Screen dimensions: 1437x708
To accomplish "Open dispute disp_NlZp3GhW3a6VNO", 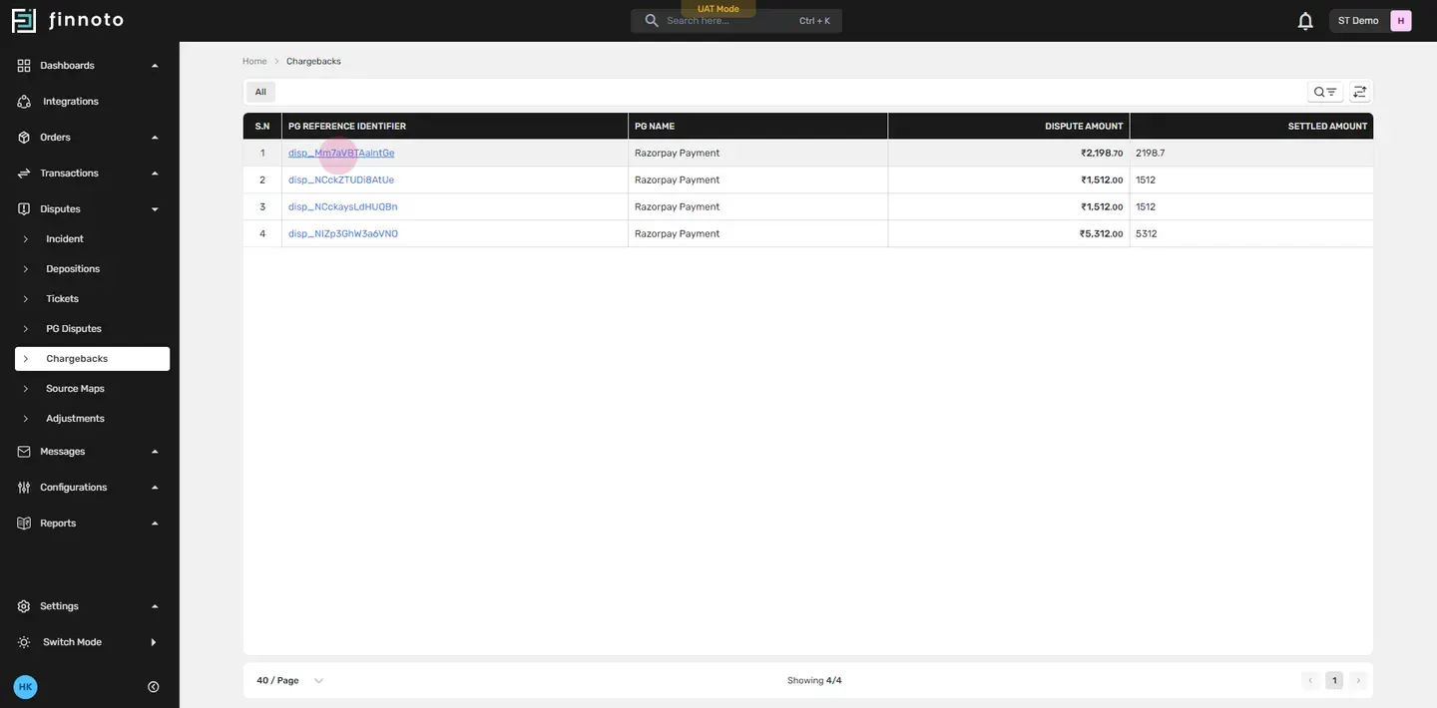I will tap(343, 234).
